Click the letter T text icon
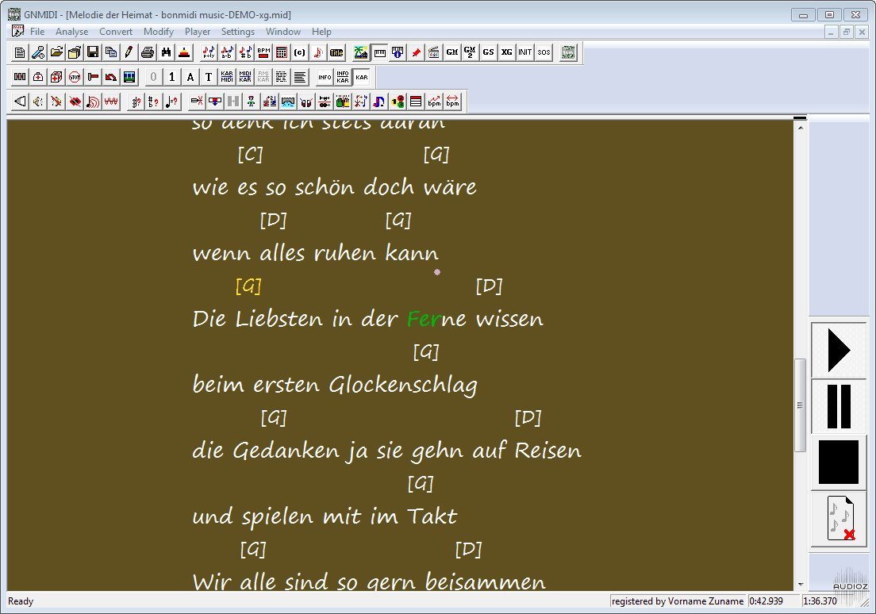Image resolution: width=876 pixels, height=614 pixels. coord(209,77)
